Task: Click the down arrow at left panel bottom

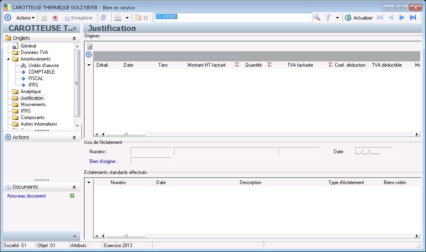Action: (x=75, y=237)
